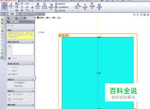This screenshot has width=150, height=109.
Task: Click the line angle parameter field
Action: 21,99
